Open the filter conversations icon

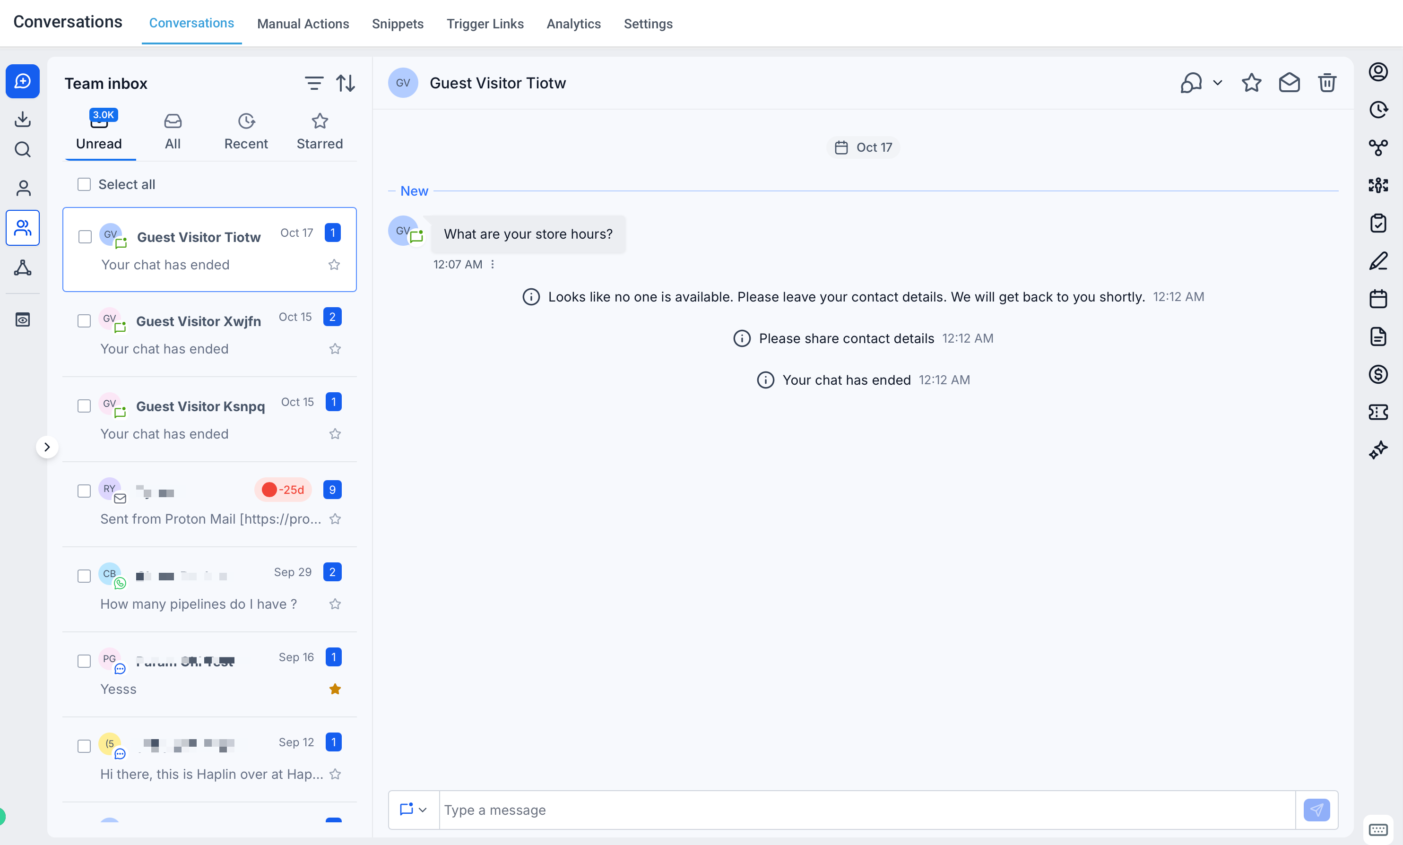(x=314, y=84)
